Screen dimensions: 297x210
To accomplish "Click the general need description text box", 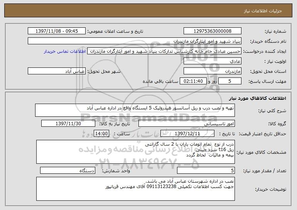I will click(x=135, y=110).
